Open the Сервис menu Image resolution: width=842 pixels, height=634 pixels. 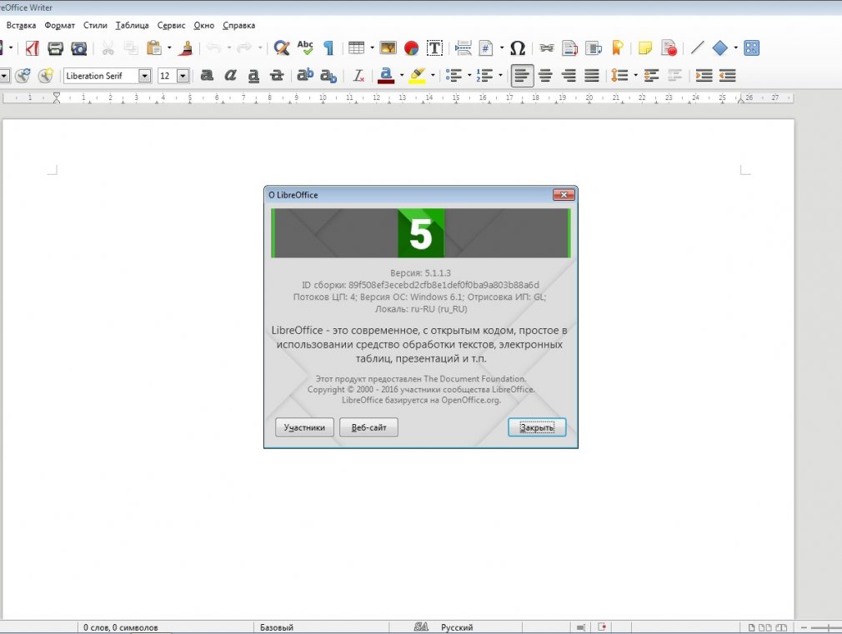[171, 25]
